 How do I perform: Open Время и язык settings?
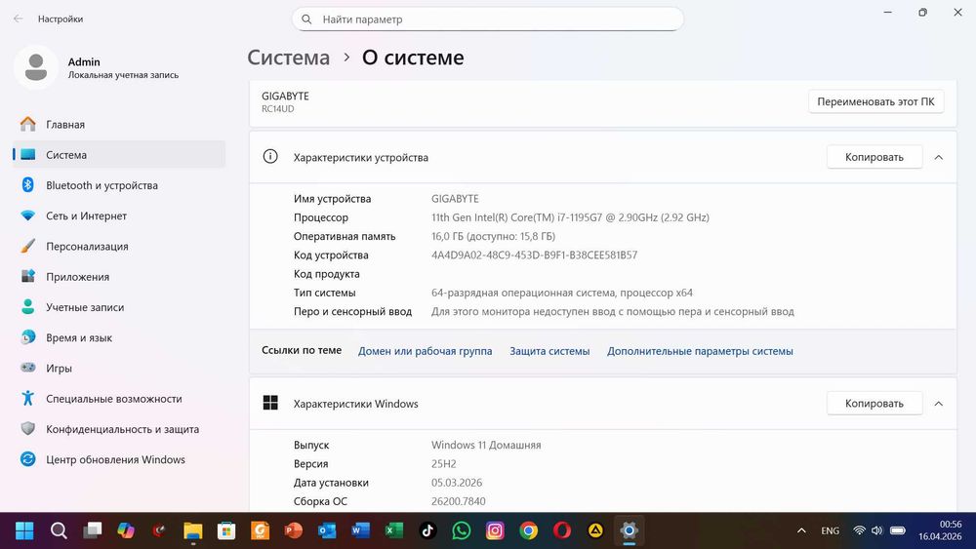(x=118, y=337)
